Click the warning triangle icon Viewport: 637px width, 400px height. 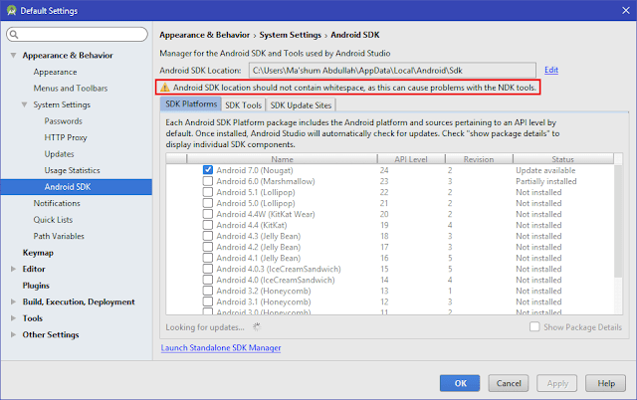[164, 88]
